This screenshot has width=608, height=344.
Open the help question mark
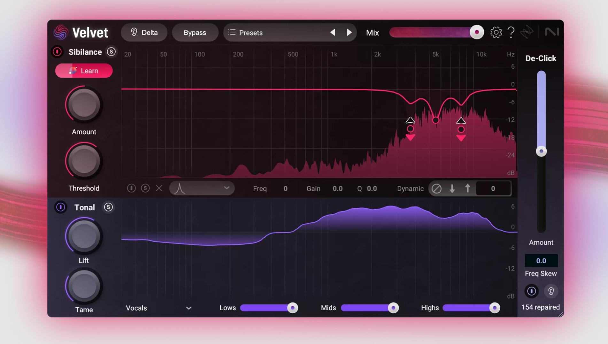tap(511, 32)
